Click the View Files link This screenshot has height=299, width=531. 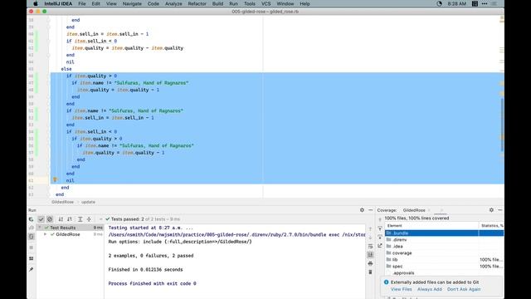[x=402, y=289]
